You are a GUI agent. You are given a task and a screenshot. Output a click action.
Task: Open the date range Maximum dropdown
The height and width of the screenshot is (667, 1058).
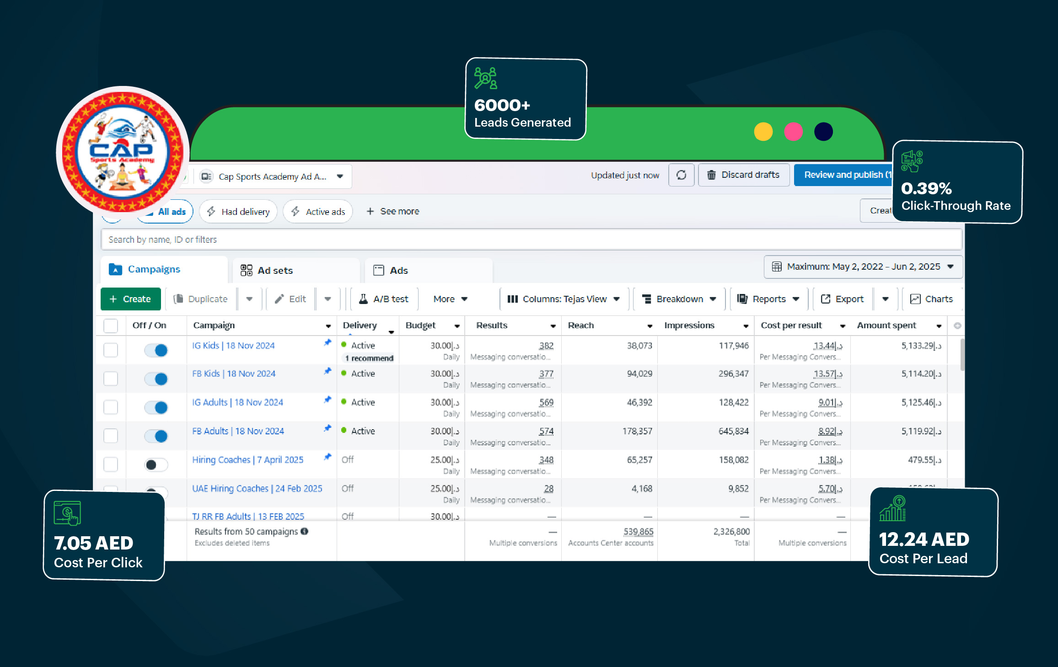863,267
